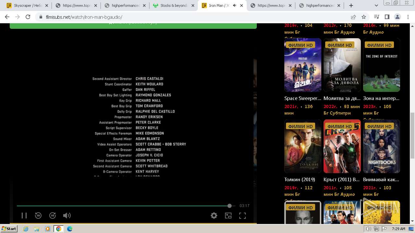Open Молитва за дявола poster

(342, 65)
